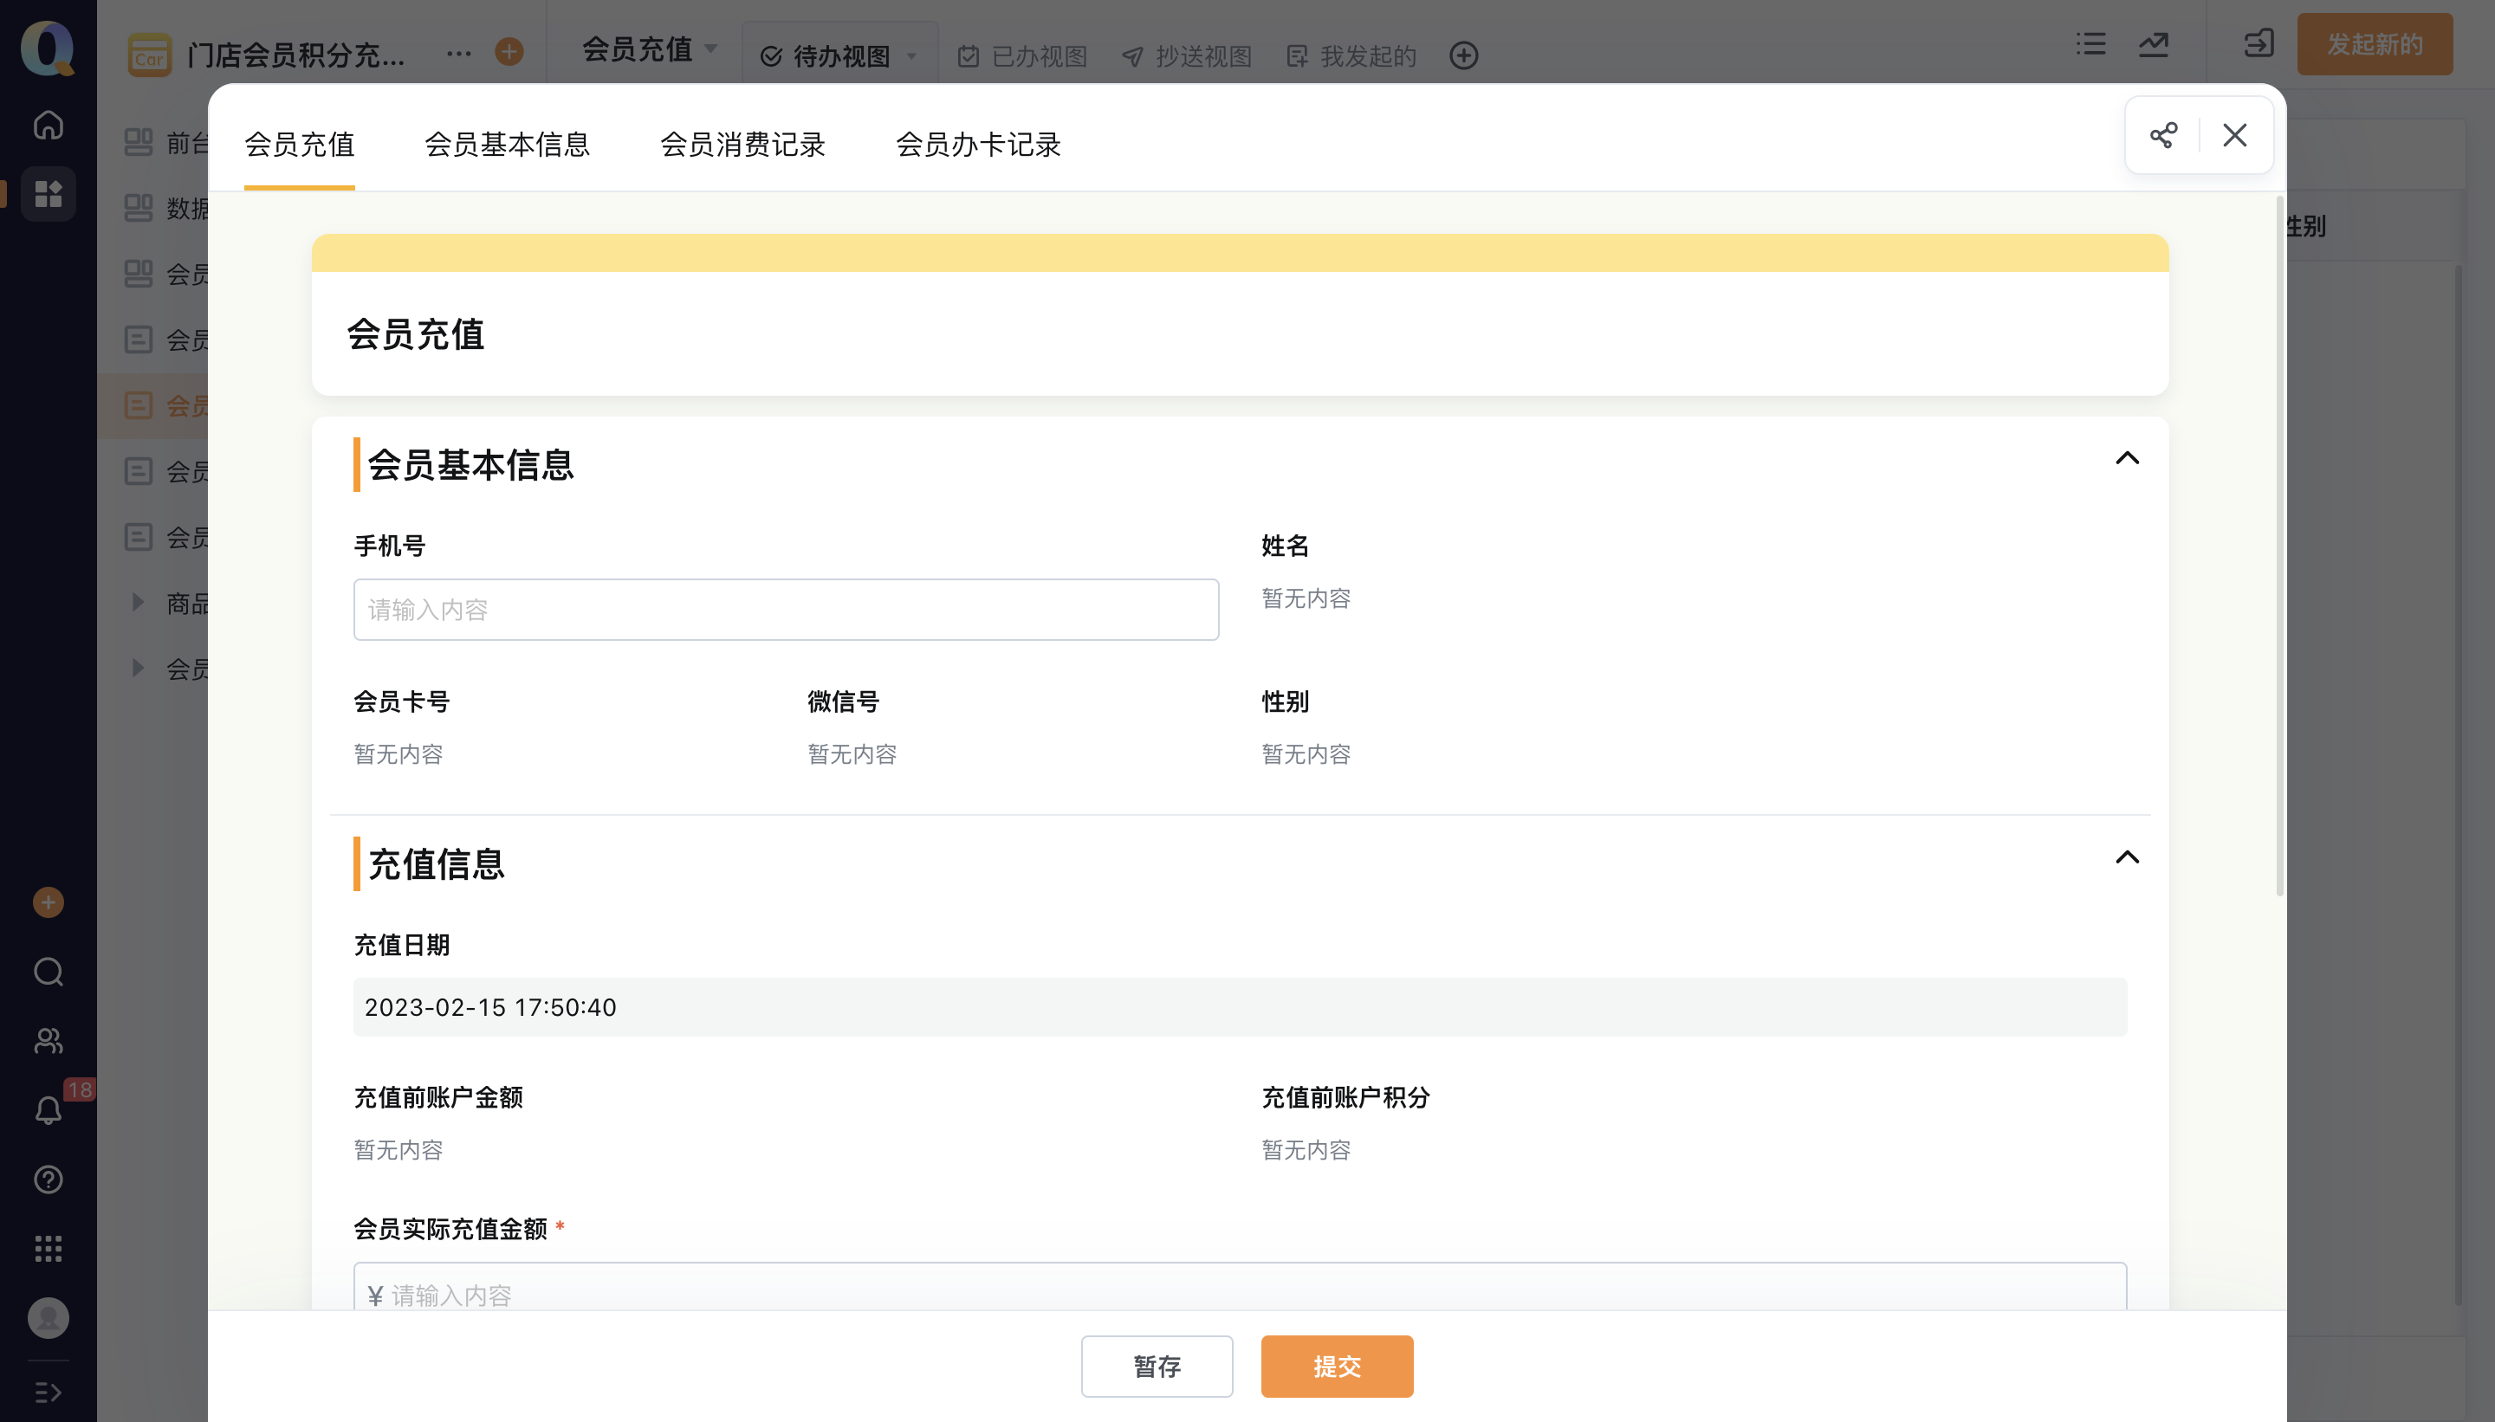Open the home icon in left sidebar

click(x=48, y=125)
